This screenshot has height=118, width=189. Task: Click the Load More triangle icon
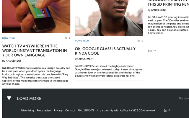9,98
